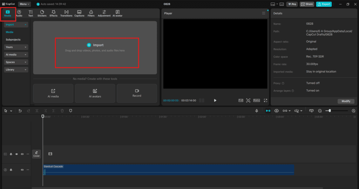Image resolution: width=359 pixels, height=189 pixels.
Task: Click the Export button
Action: pyautogui.click(x=324, y=4)
